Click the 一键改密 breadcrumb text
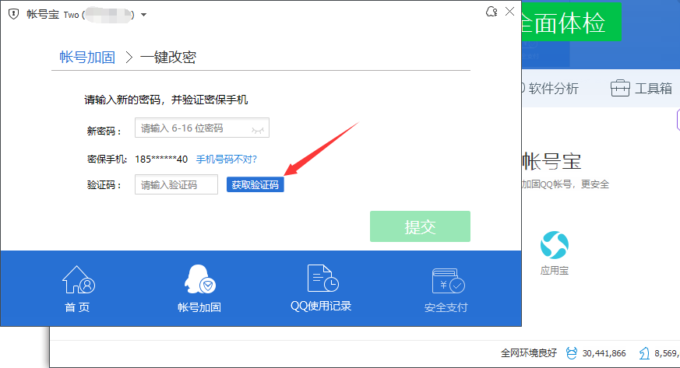Image resolution: width=680 pixels, height=368 pixels. (168, 57)
